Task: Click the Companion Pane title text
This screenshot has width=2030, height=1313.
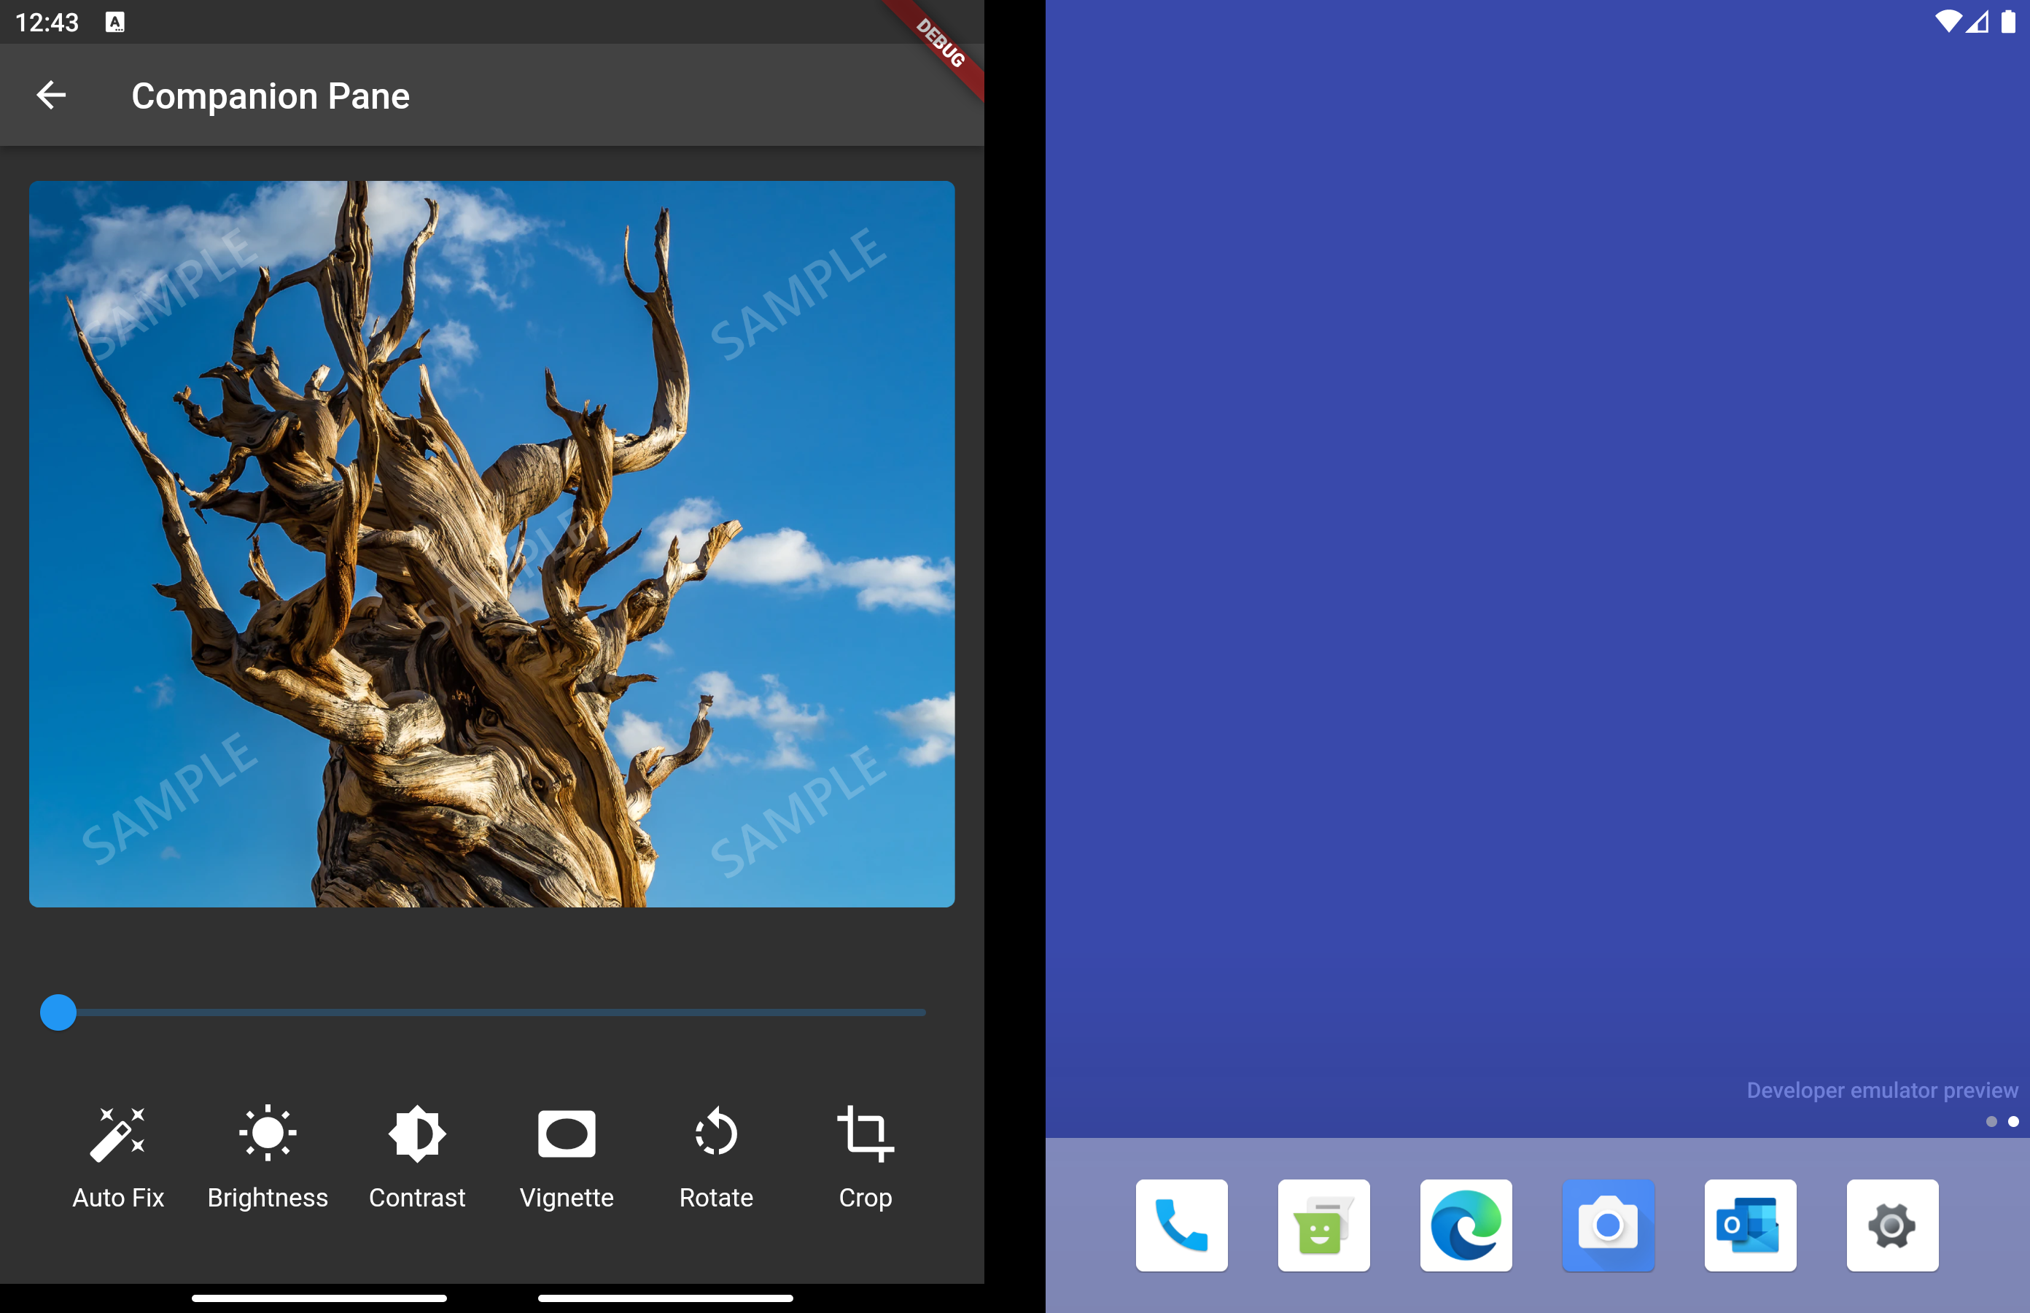Action: (270, 96)
